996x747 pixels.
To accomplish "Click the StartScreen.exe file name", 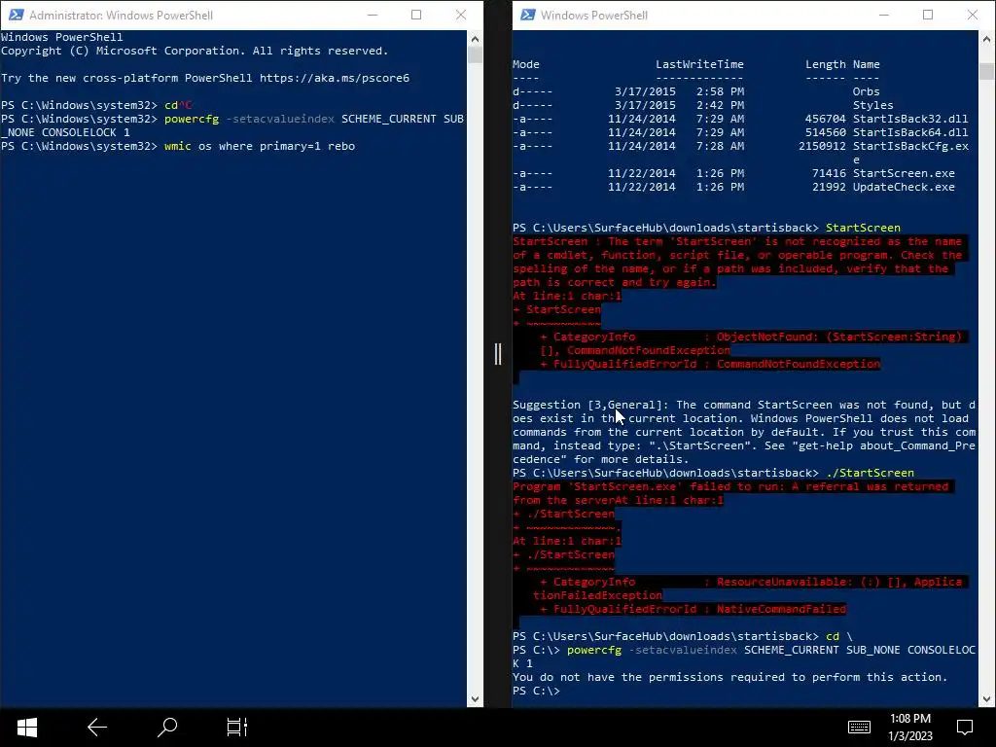I will pos(904,173).
